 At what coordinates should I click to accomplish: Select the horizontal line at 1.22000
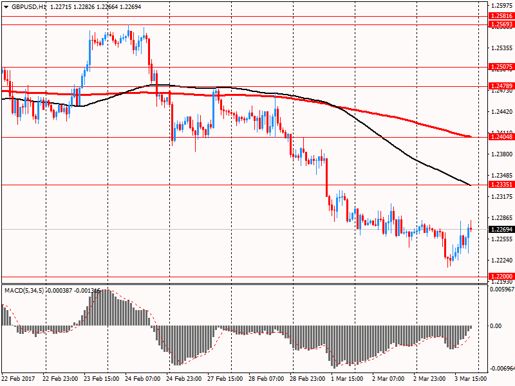(245, 277)
